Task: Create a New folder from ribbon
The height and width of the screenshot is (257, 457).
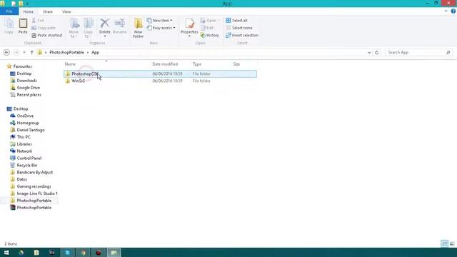Action: click(138, 28)
